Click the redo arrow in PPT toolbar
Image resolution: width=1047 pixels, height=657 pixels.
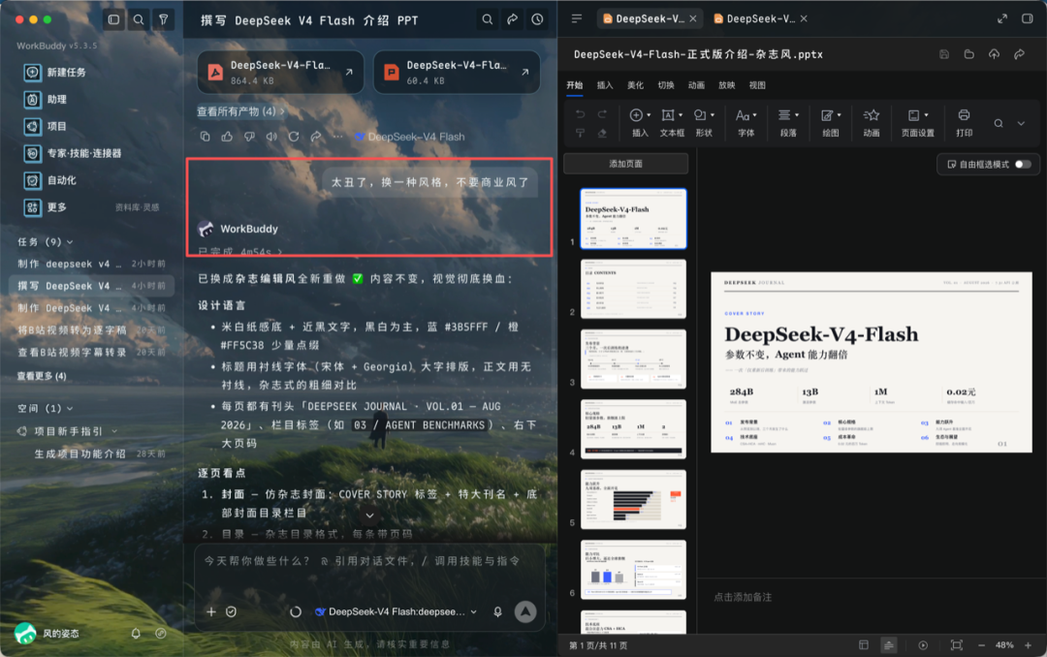pos(602,114)
